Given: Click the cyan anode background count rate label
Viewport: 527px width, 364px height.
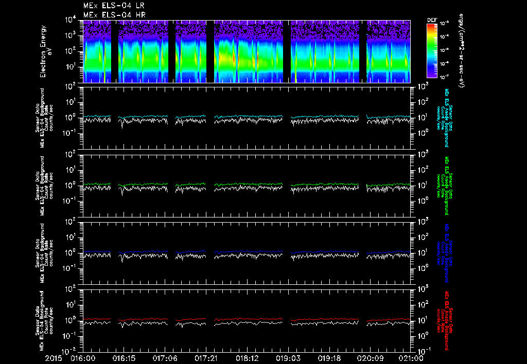Looking at the screenshot, I should [x=444, y=118].
